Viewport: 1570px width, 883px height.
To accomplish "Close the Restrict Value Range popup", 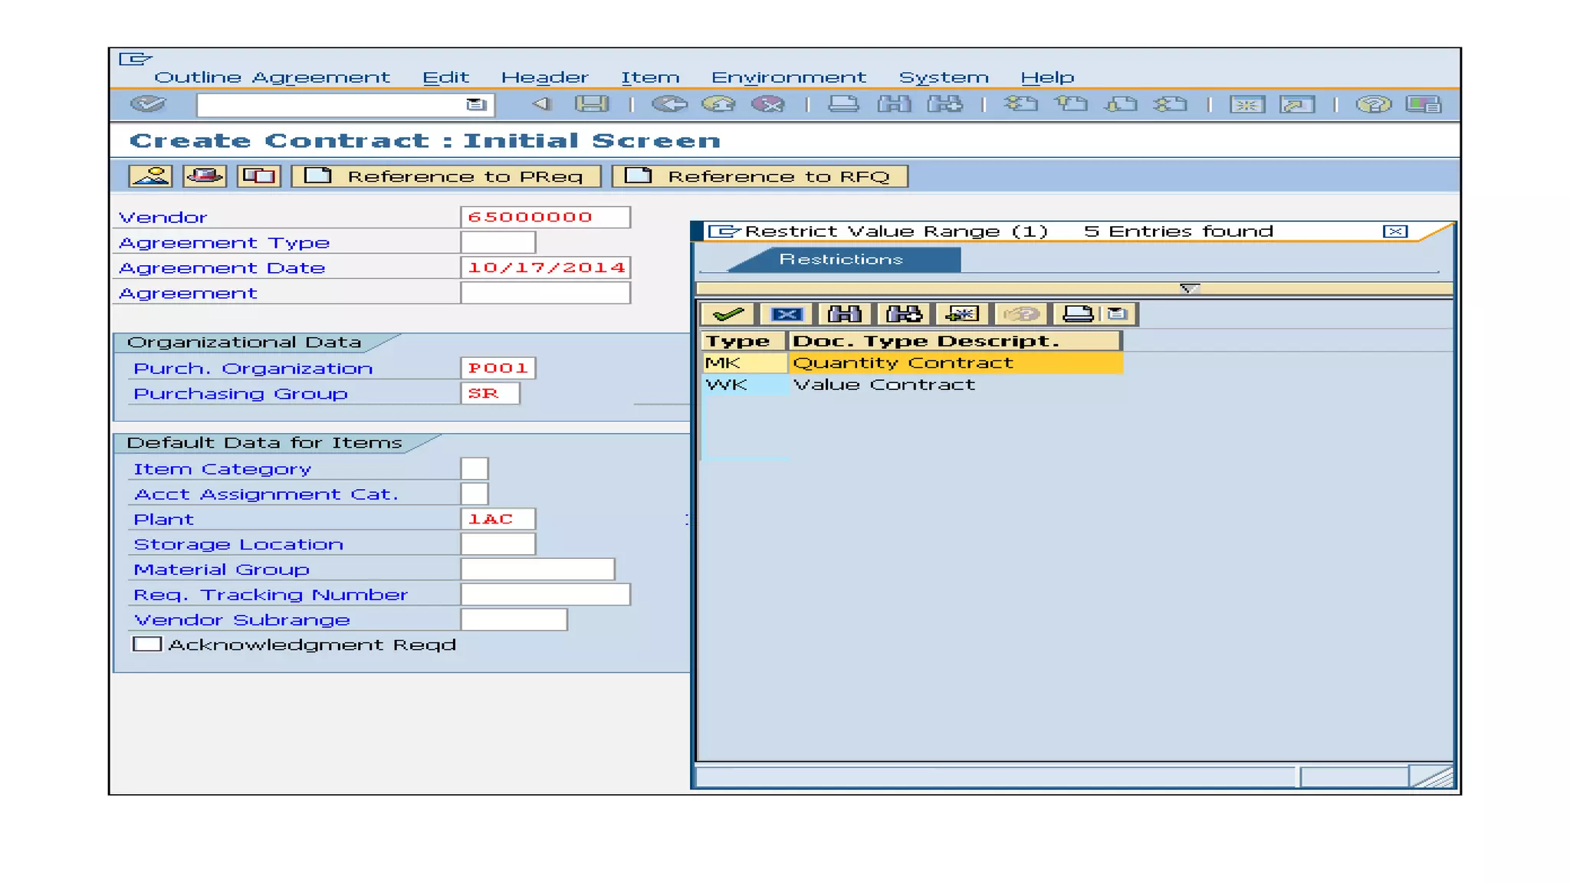I will tap(1394, 231).
